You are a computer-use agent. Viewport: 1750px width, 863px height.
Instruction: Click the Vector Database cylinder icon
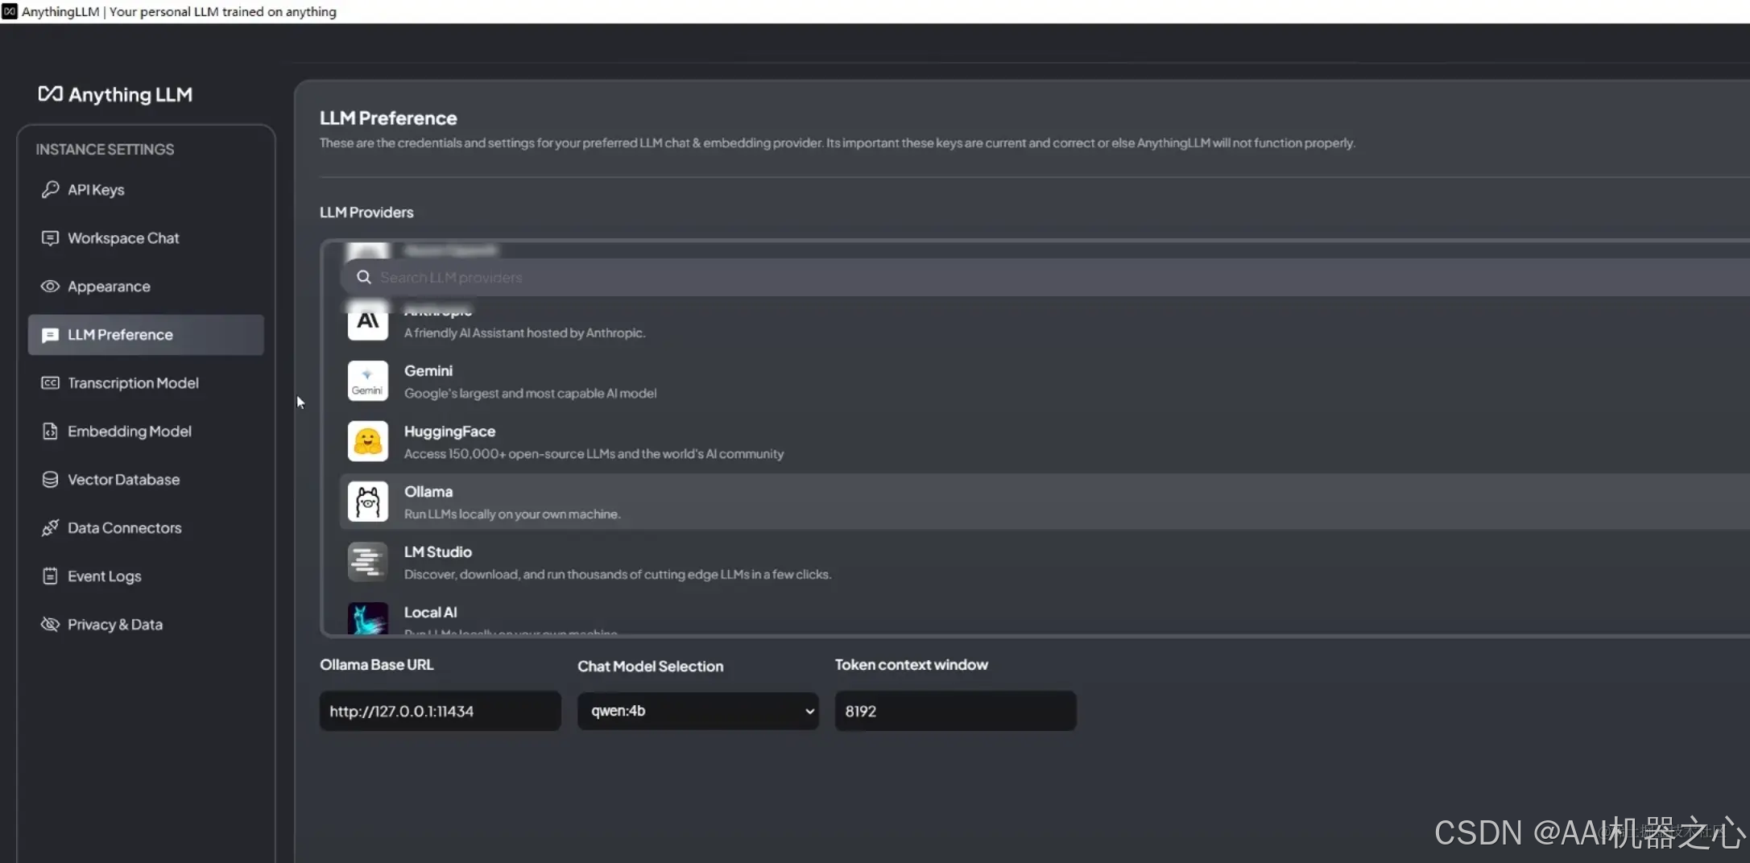pyautogui.click(x=50, y=479)
